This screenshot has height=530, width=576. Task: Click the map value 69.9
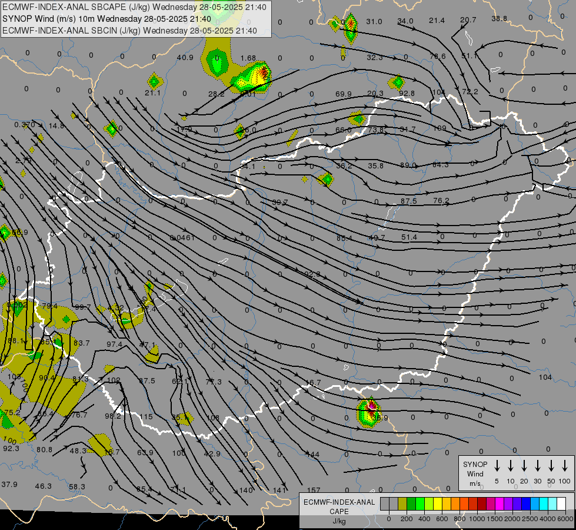[x=344, y=94]
